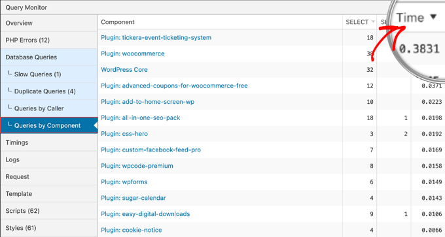Select SELECT count 8 for wpcode-premium

coord(372,166)
